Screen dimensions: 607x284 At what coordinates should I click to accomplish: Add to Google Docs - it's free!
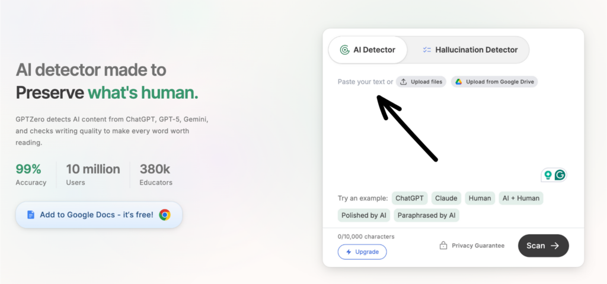tap(99, 215)
